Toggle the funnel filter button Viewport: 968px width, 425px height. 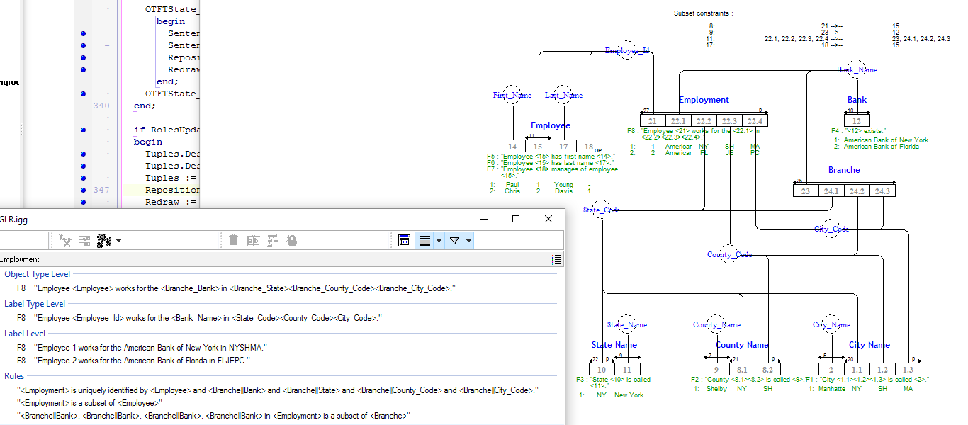point(455,241)
